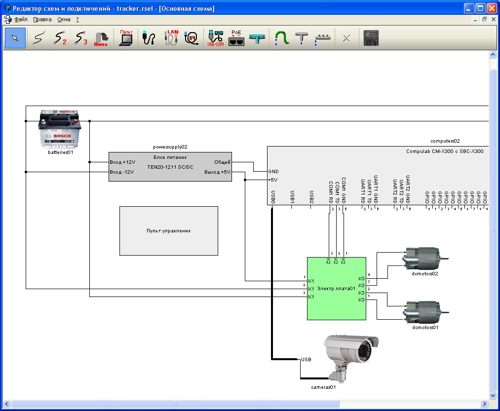Select the ВЧ coaxial cable tool
The image size is (500, 411).
tap(192, 38)
